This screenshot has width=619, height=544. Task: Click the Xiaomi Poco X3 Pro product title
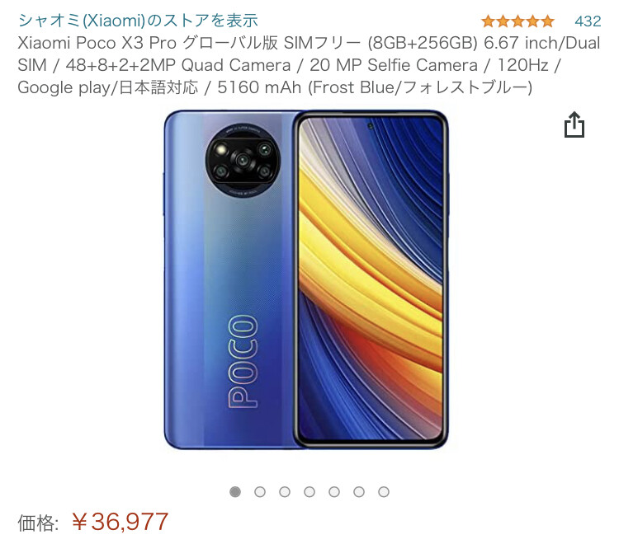(x=309, y=65)
